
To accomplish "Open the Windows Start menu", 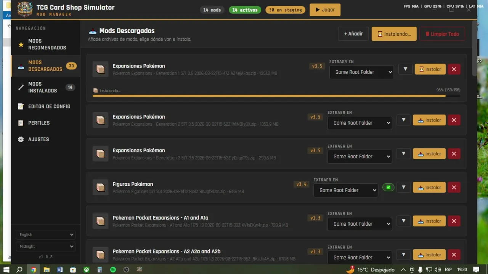I will [x=6, y=270].
